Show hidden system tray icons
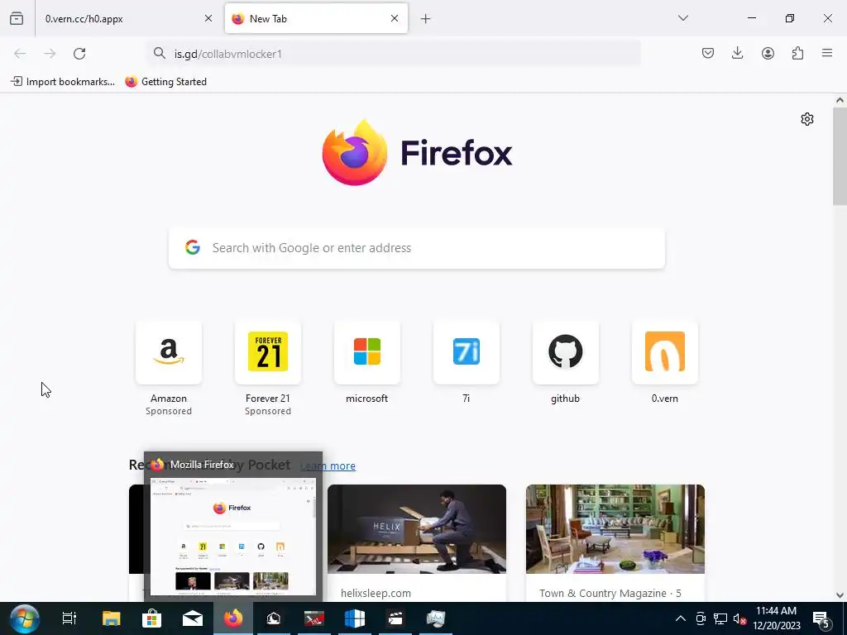Viewport: 847px width, 635px height. pyautogui.click(x=681, y=618)
